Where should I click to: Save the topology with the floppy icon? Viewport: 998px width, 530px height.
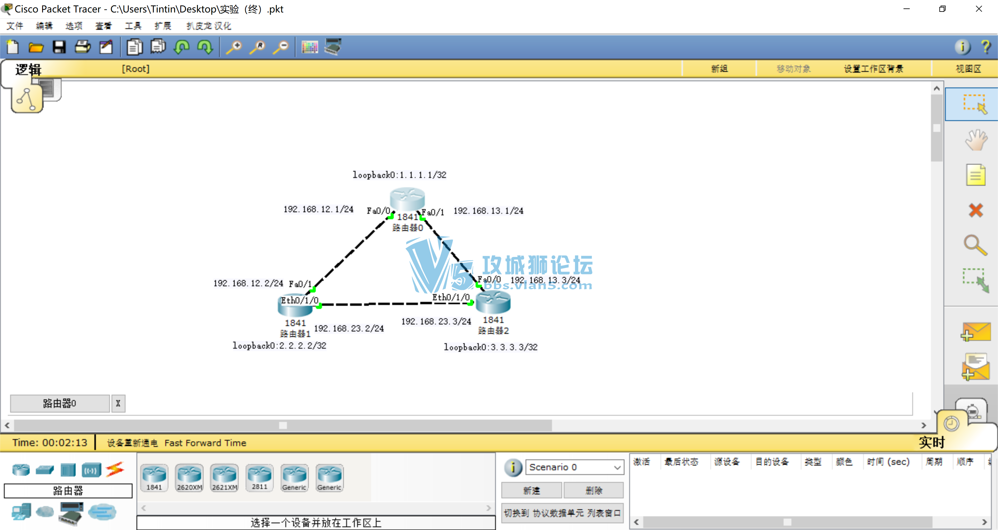(x=59, y=47)
